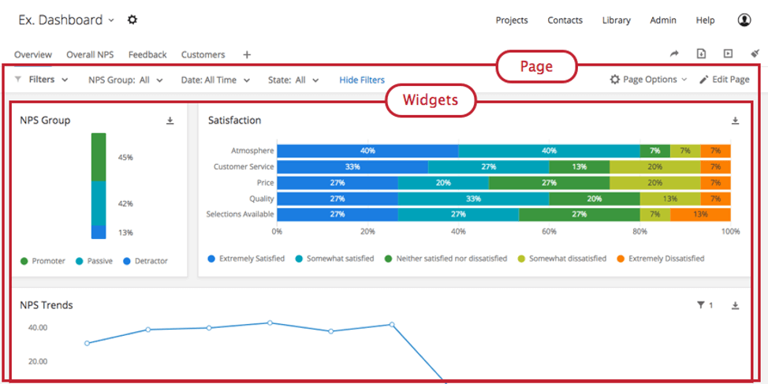Switch to the Overview tab

point(33,54)
